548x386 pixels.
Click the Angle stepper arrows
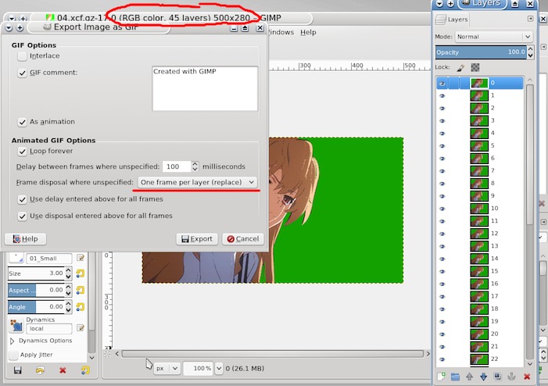click(x=69, y=307)
